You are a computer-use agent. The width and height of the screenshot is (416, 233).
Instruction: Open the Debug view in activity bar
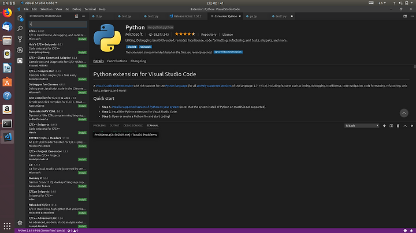coord(20,50)
